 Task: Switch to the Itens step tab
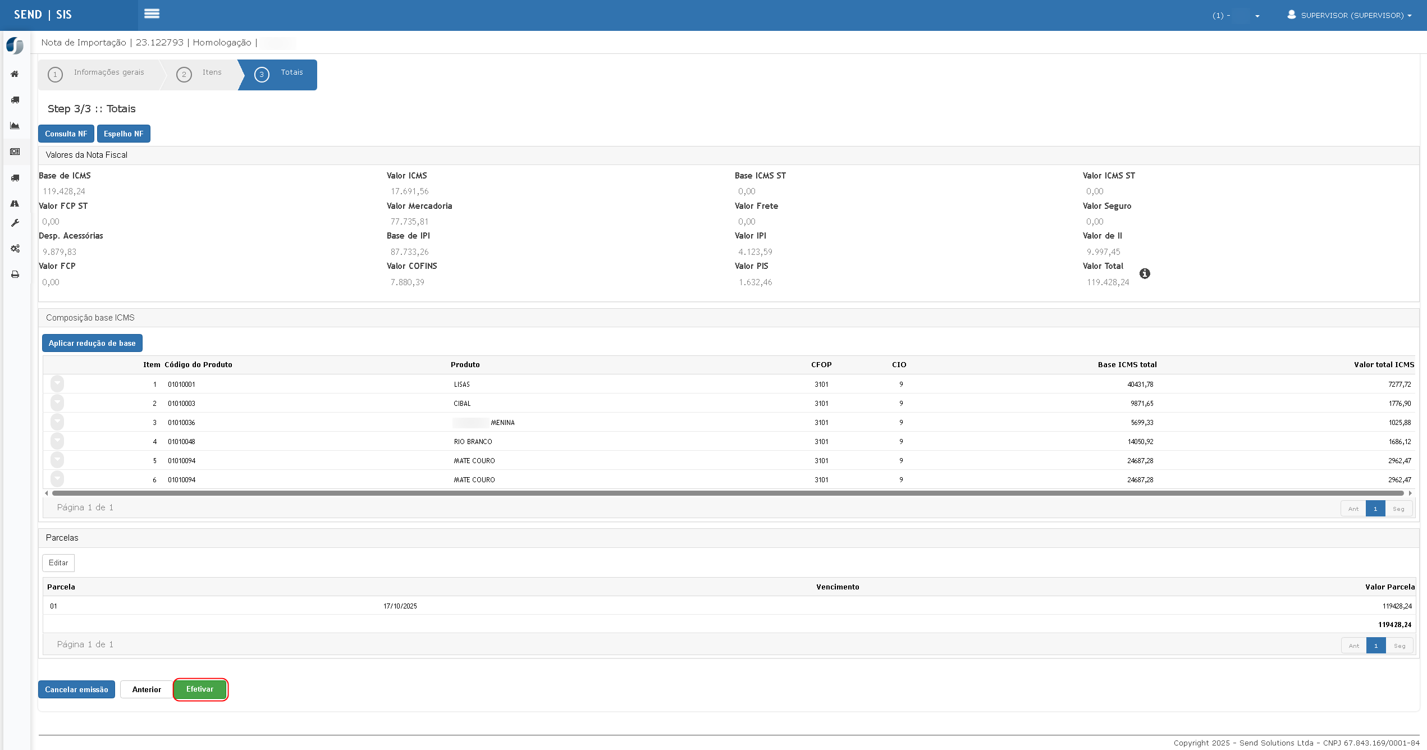[x=202, y=74]
